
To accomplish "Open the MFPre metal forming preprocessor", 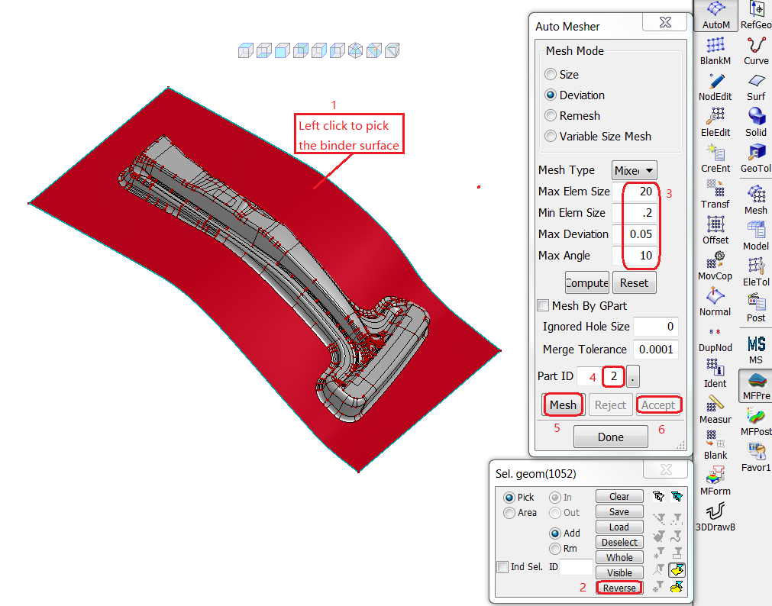I will pos(756,386).
